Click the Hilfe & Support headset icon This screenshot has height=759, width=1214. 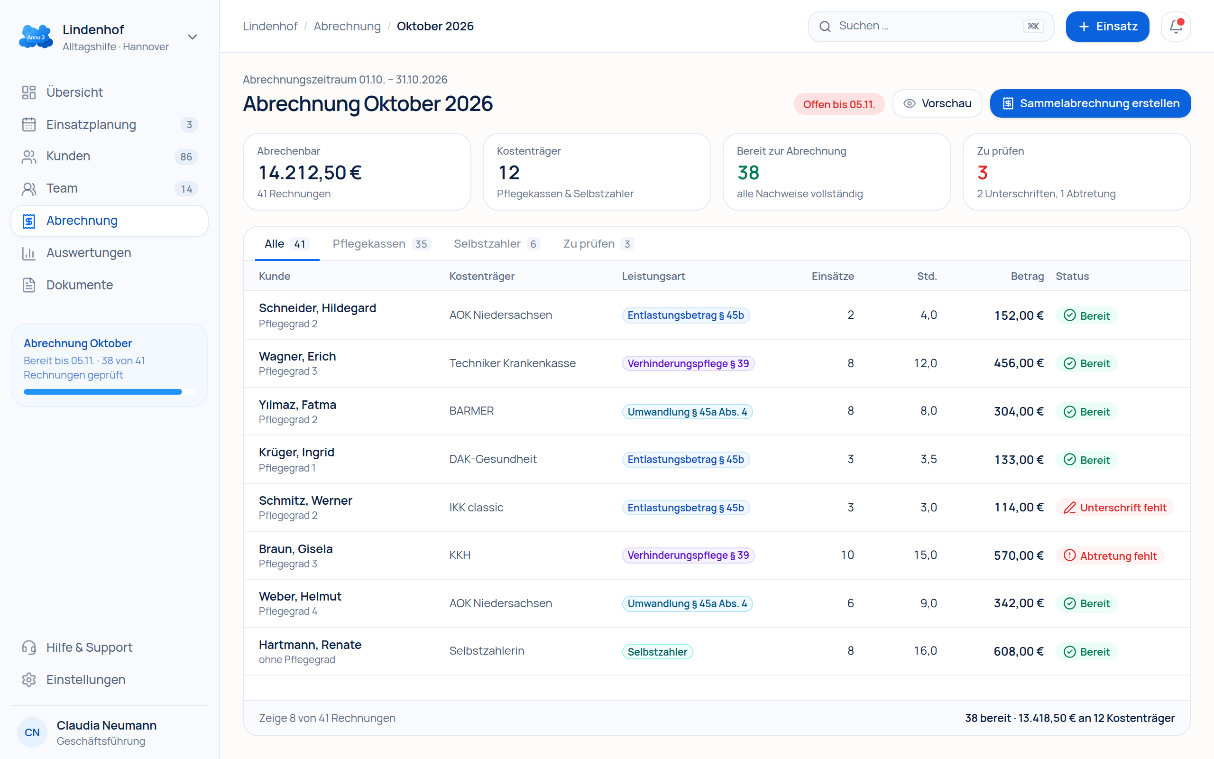pos(29,648)
